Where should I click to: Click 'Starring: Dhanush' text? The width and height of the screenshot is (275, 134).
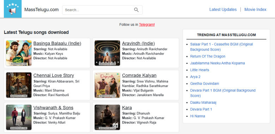(136, 113)
